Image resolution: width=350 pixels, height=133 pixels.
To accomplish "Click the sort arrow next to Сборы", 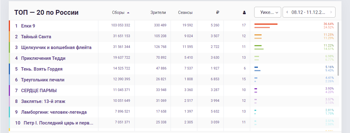I will pos(128,12).
